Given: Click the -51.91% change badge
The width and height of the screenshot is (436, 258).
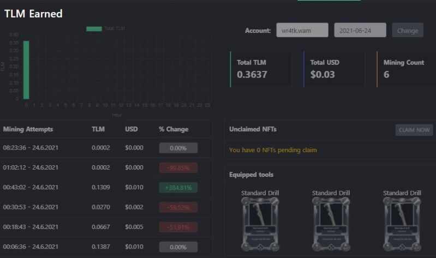Looking at the screenshot, I should tap(178, 227).
